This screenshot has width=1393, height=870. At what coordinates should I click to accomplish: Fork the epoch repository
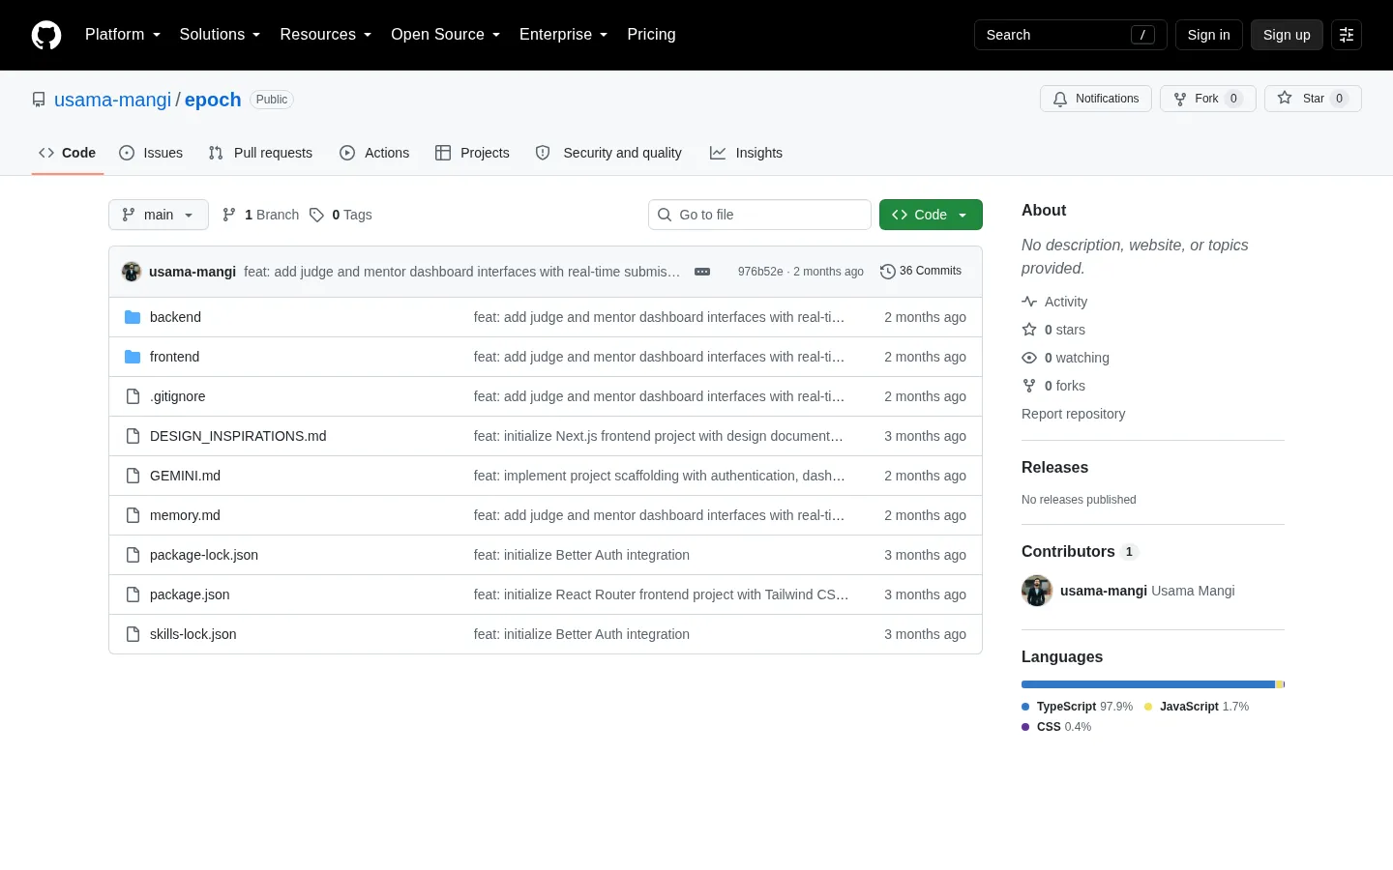tap(1208, 99)
